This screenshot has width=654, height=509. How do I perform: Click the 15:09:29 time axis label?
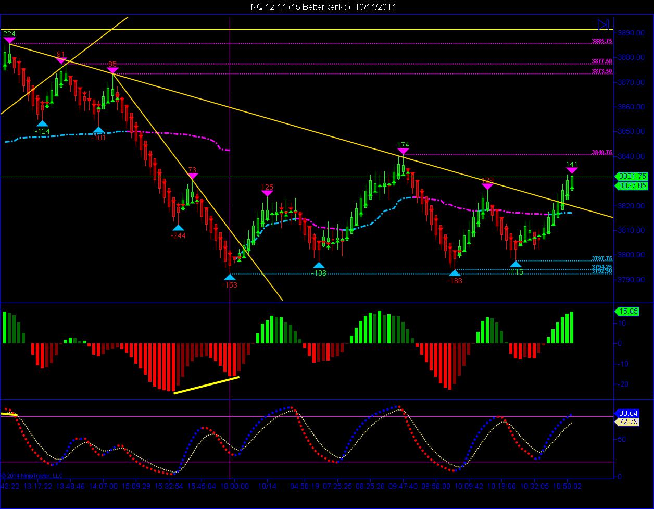pos(136,486)
